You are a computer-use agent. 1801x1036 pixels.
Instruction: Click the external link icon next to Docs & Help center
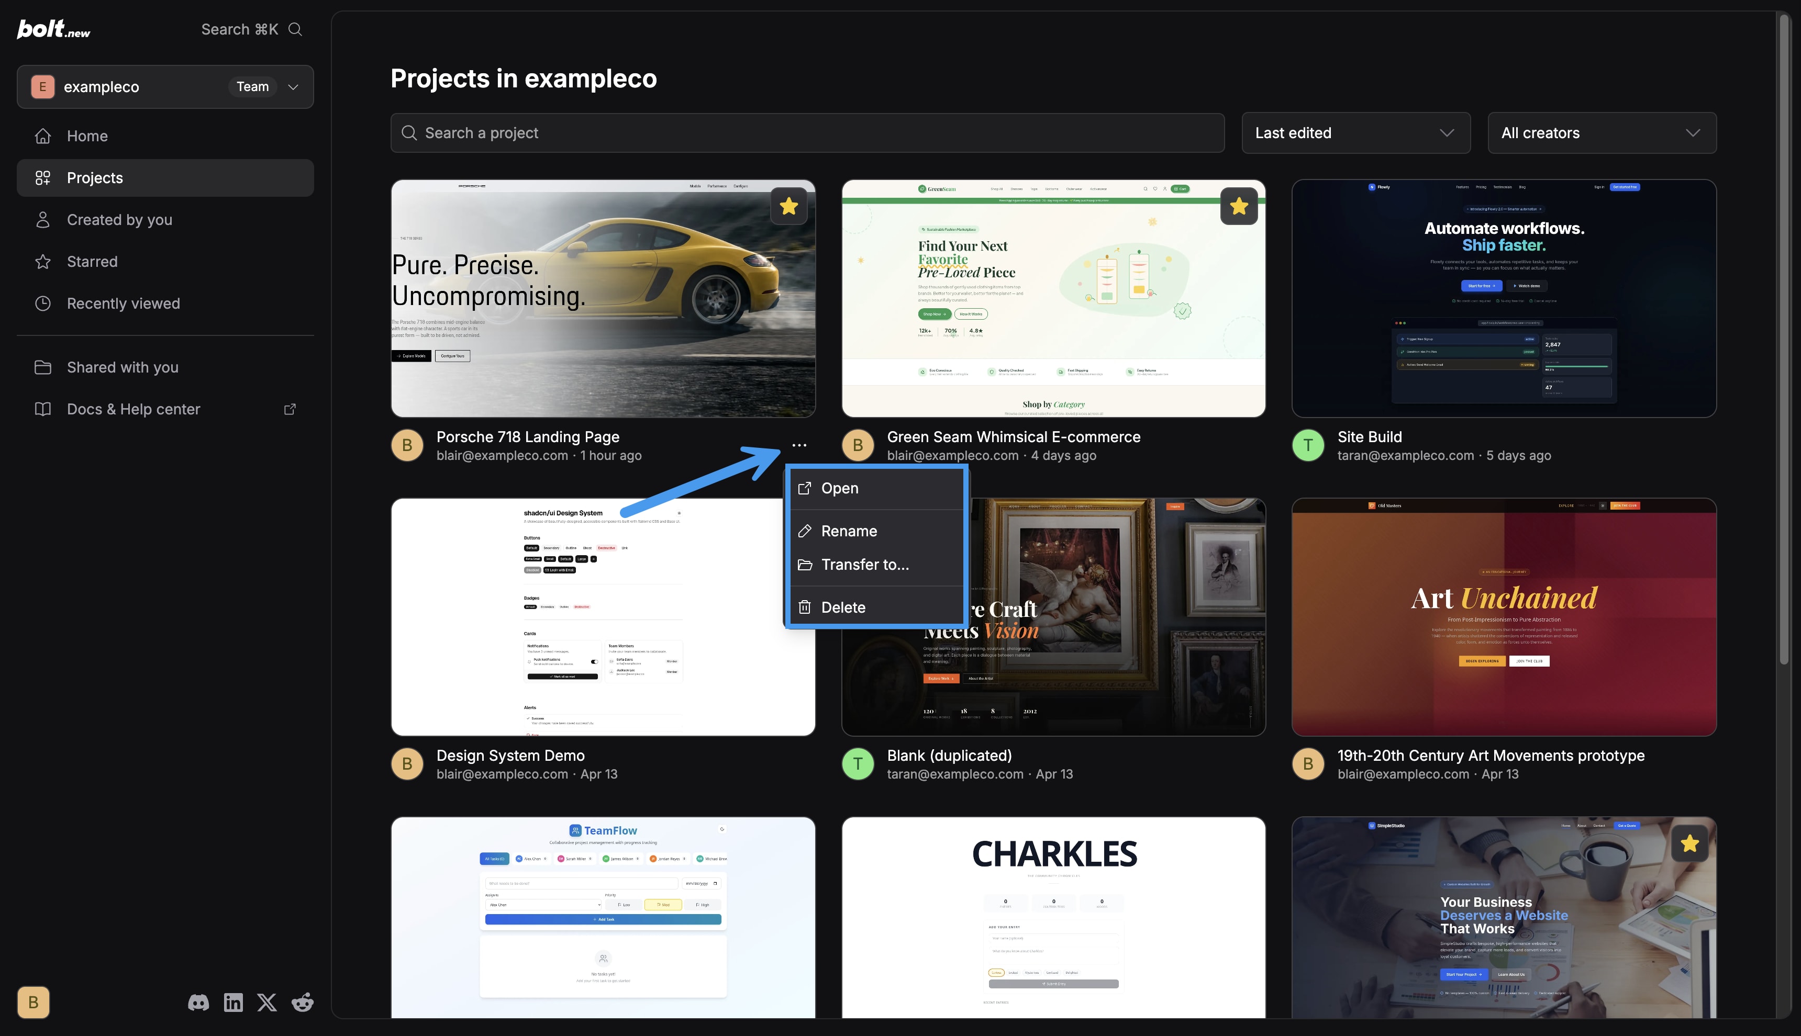point(290,409)
